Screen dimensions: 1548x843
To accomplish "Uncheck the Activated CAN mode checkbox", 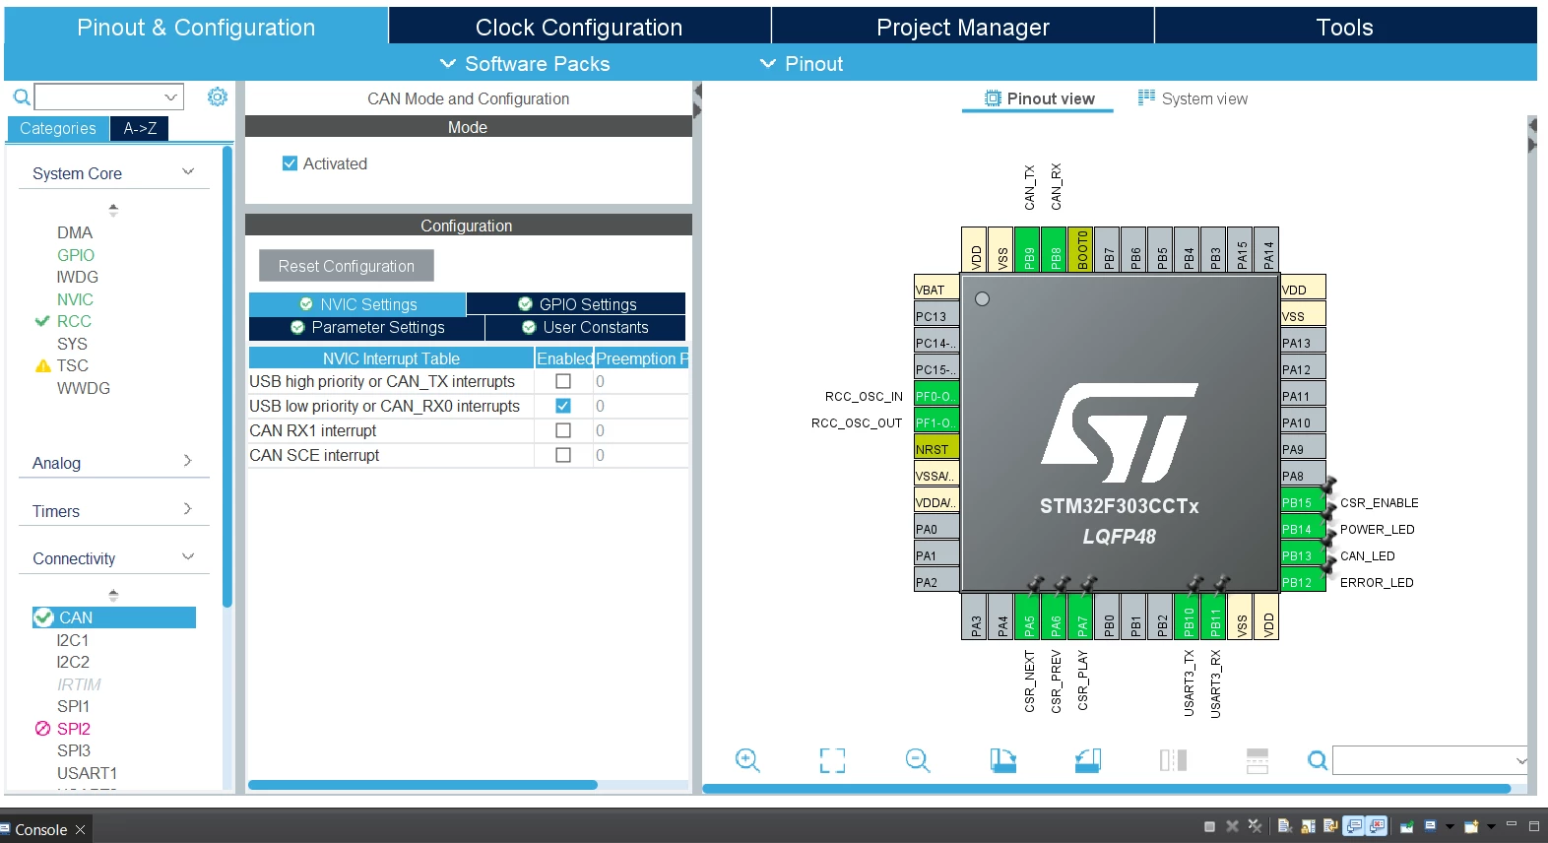I will point(290,163).
